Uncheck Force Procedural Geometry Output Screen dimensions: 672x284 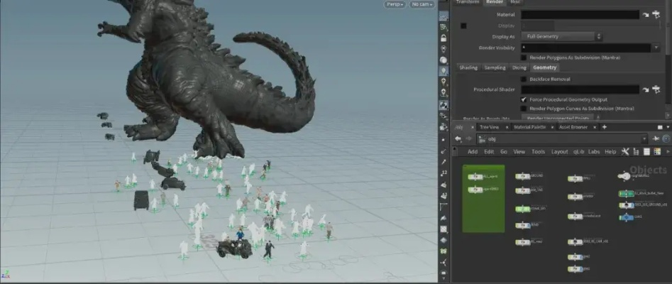tap(524, 99)
